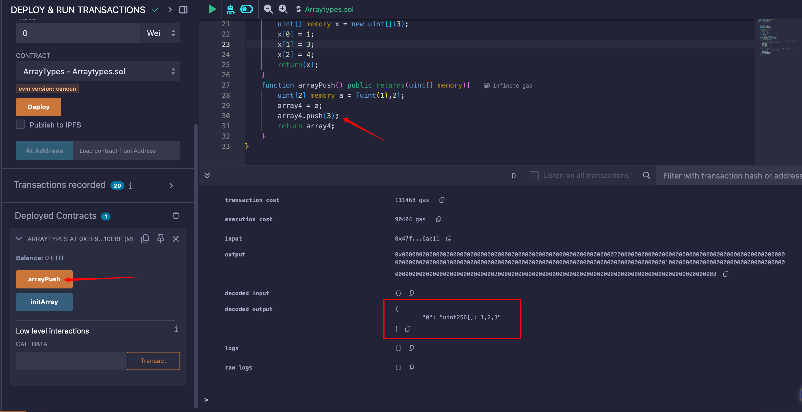This screenshot has width=802, height=412.
Task: Click the Deployed Contracts count badge
Action: coord(106,216)
